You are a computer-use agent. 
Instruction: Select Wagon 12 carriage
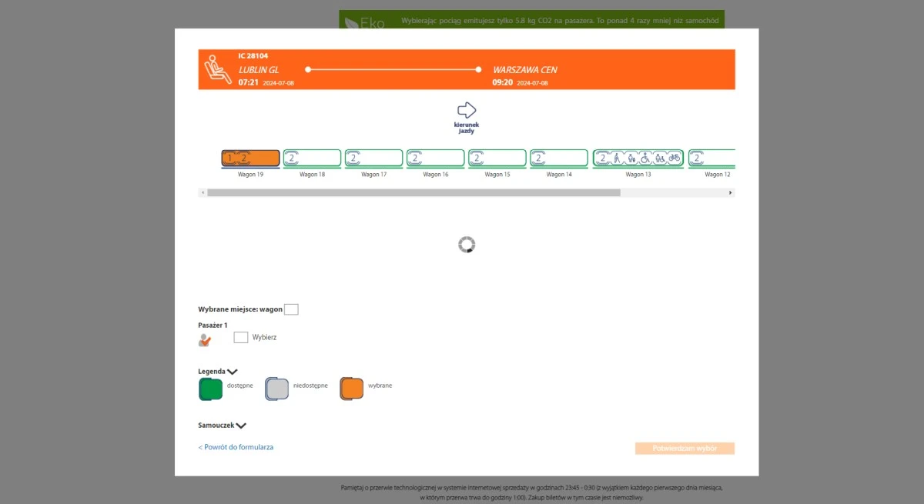(711, 159)
